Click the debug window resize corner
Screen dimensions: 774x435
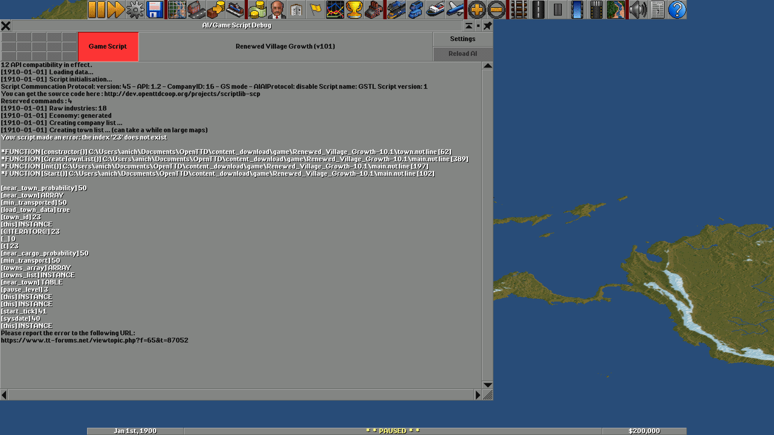click(x=487, y=395)
